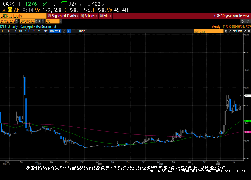
Task: Collapse panel with double chevron icon
Action: click(x=226, y=31)
